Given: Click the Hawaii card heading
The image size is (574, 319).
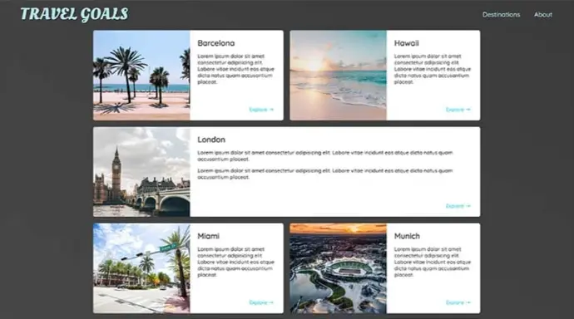Looking at the screenshot, I should click(x=406, y=43).
